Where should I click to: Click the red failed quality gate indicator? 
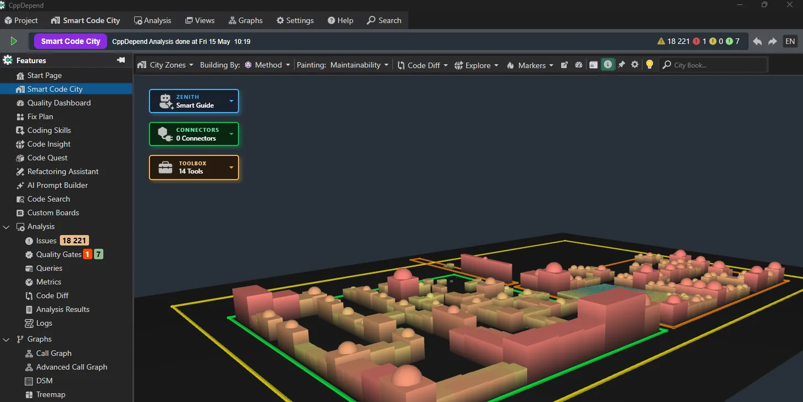pyautogui.click(x=700, y=41)
